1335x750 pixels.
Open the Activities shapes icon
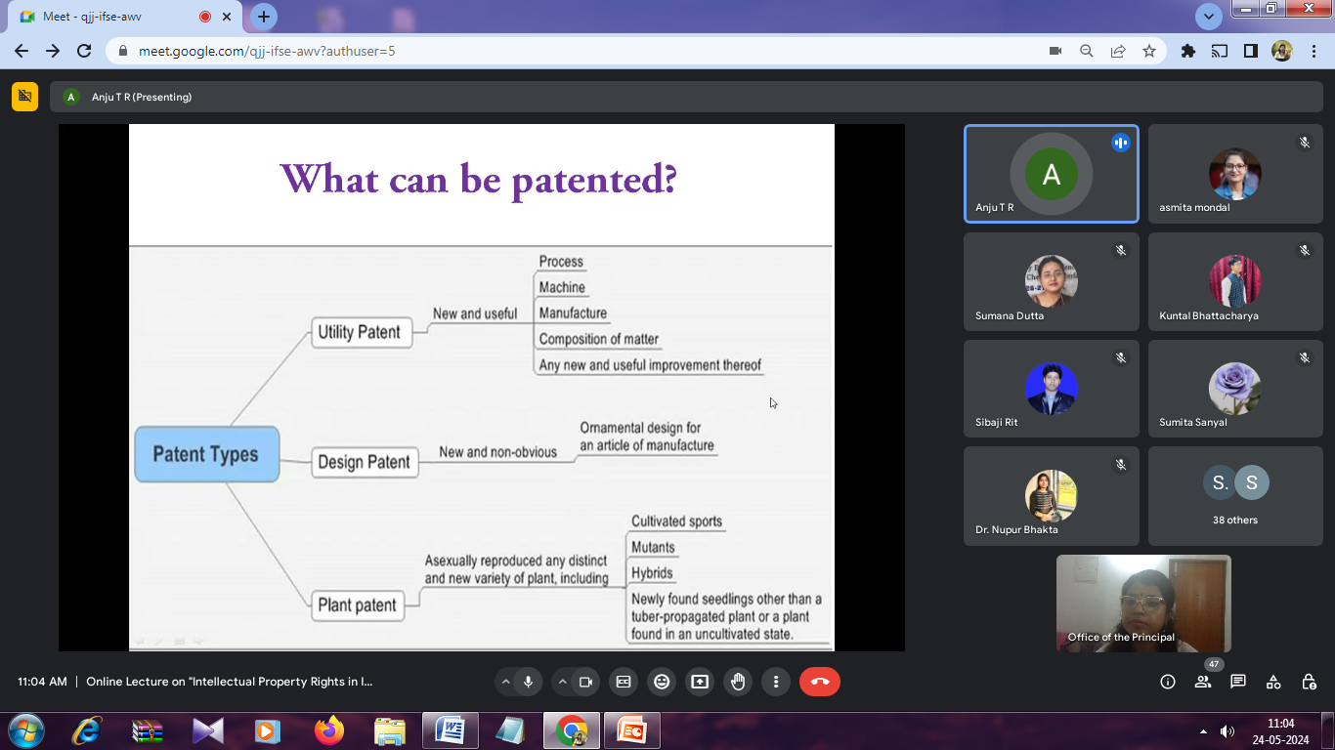coord(1273,682)
